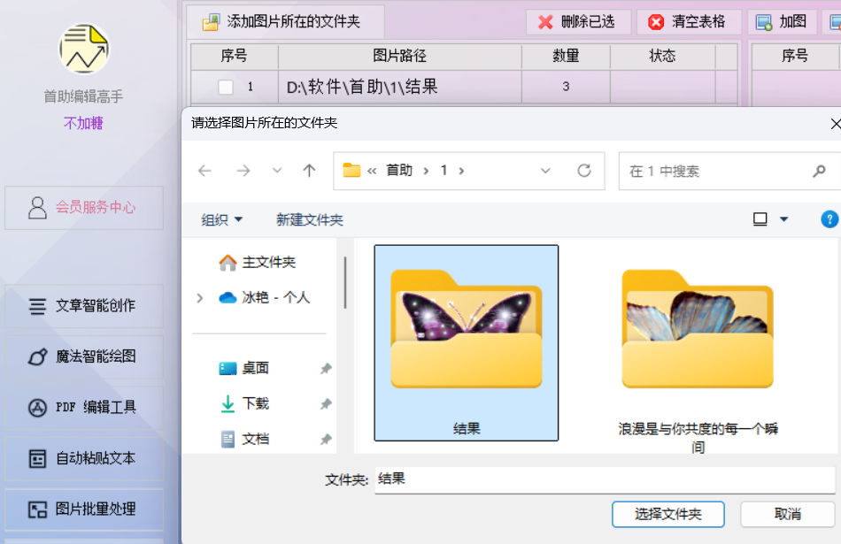The width and height of the screenshot is (841, 544).
Task: Open 自动粘贴文本 module
Action: 84,459
